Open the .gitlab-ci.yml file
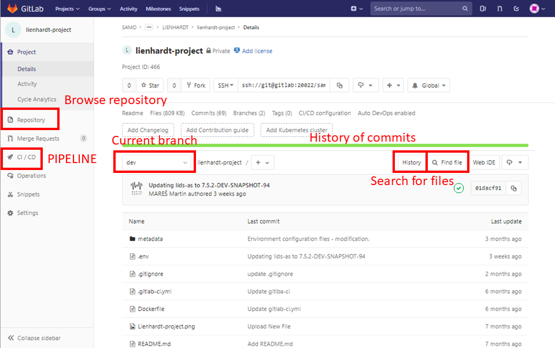This screenshot has width=555, height=351. pyautogui.click(x=154, y=291)
